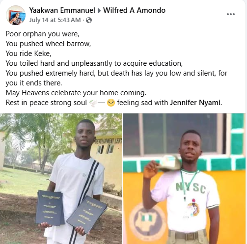
Task: Open Yaakwan Emmanuel's profile picture
Action: coord(16,15)
